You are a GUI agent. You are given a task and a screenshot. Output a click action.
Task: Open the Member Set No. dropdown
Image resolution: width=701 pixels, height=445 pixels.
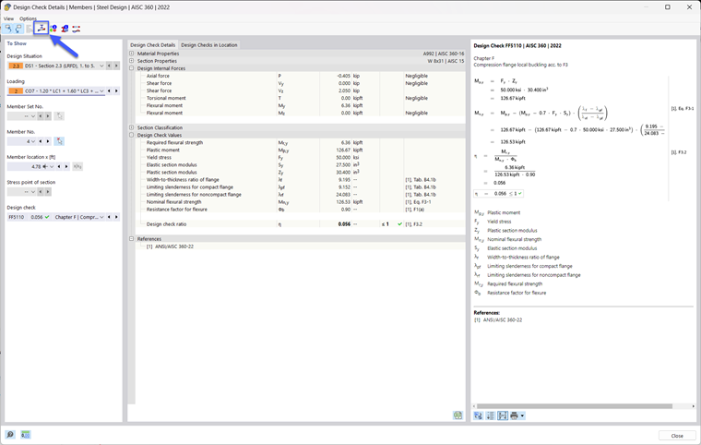[32, 116]
